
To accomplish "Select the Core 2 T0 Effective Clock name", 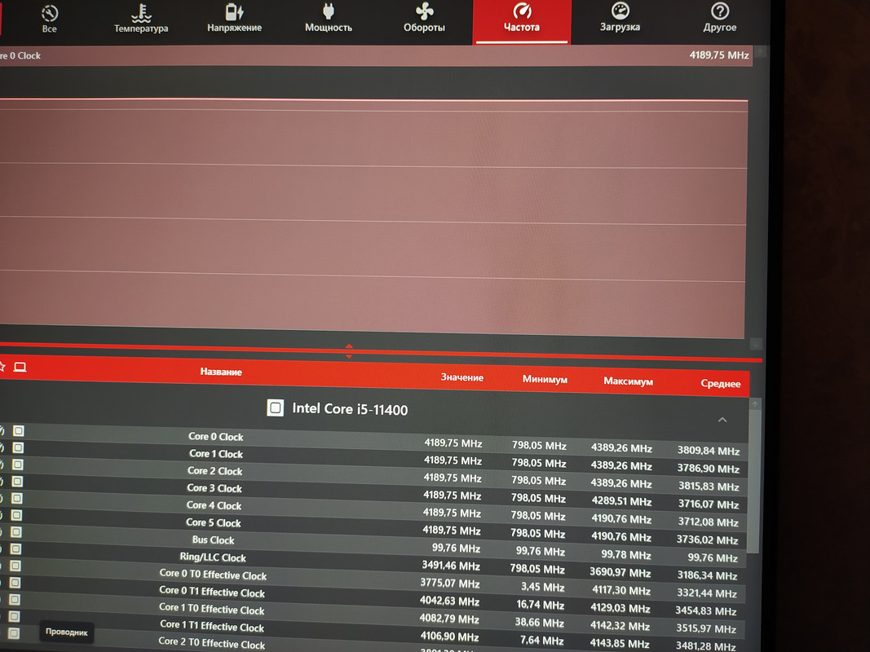I will pos(211,642).
